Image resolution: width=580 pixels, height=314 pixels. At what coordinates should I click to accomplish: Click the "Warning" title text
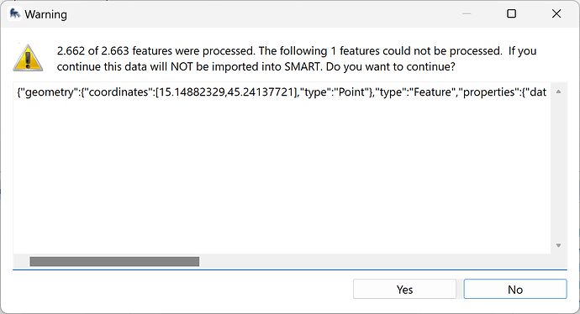click(46, 14)
